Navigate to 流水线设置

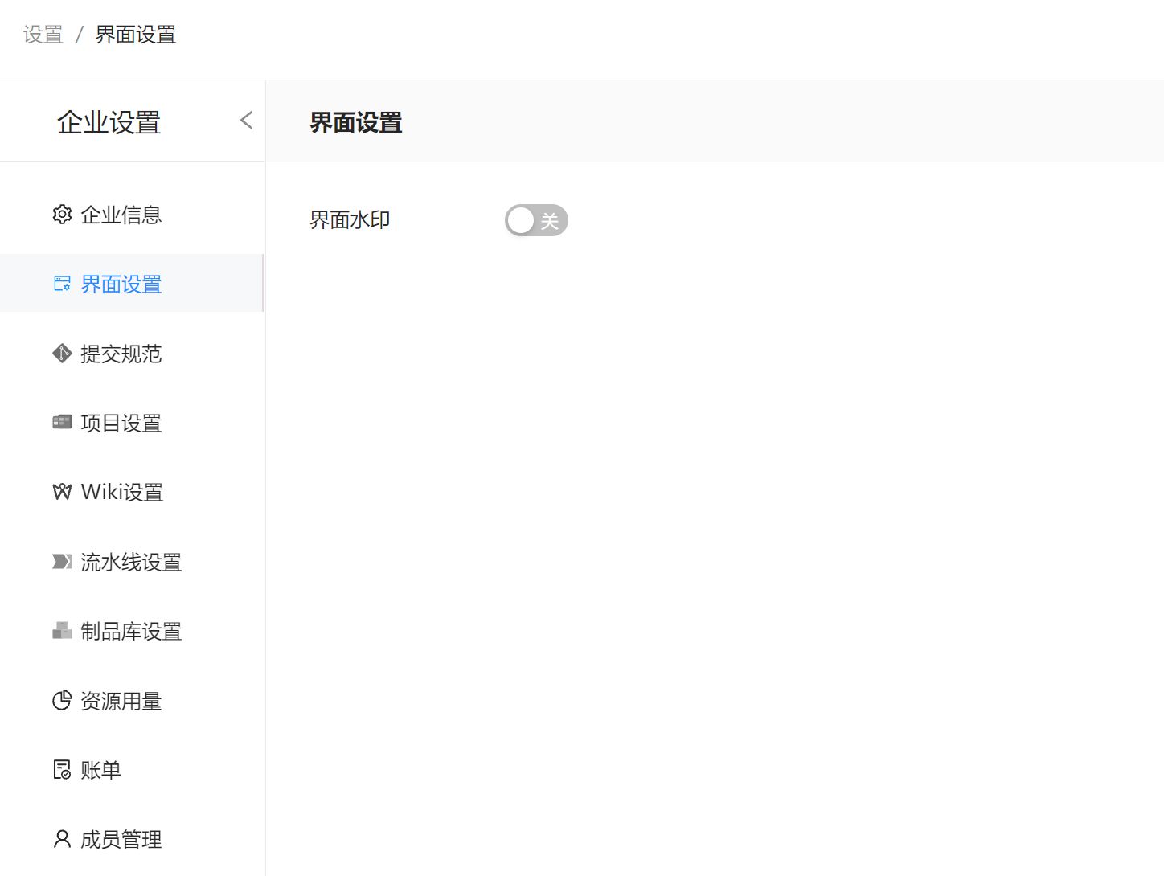tap(132, 562)
